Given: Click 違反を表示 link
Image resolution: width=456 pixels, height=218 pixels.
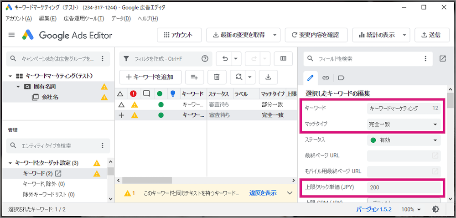Looking at the screenshot, I should point(263,193).
